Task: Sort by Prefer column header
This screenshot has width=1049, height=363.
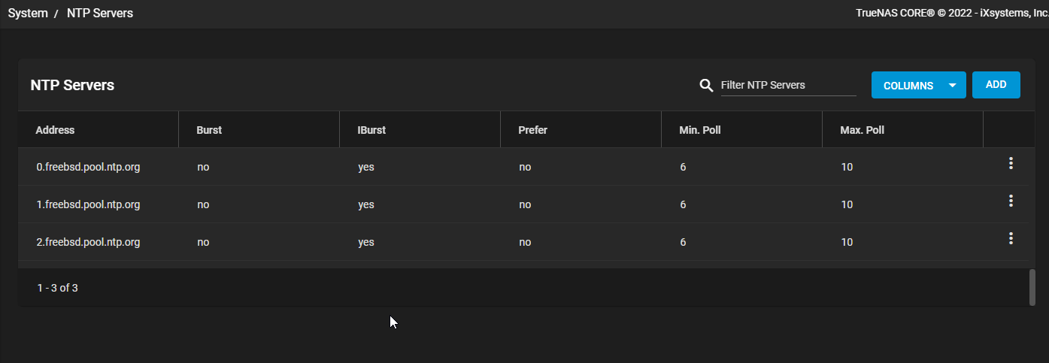Action: click(532, 130)
